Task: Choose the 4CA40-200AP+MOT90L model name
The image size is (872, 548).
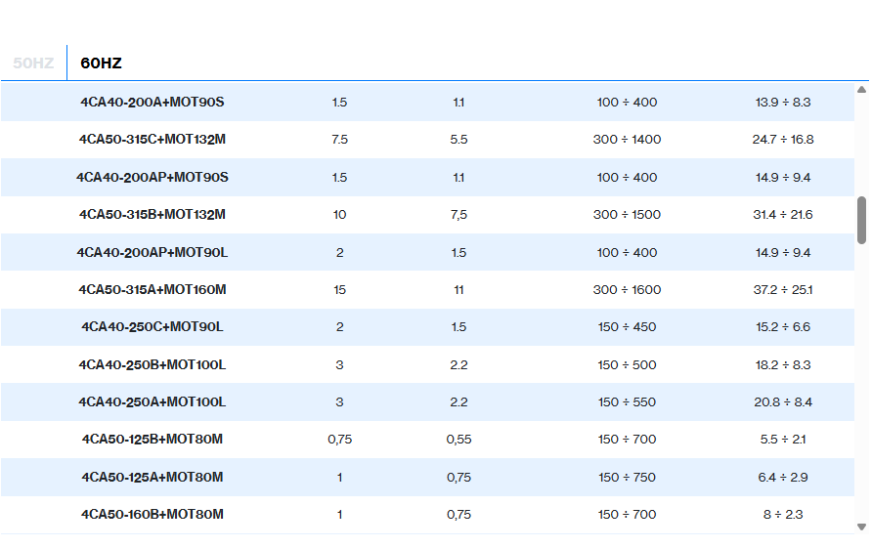Action: 152,252
